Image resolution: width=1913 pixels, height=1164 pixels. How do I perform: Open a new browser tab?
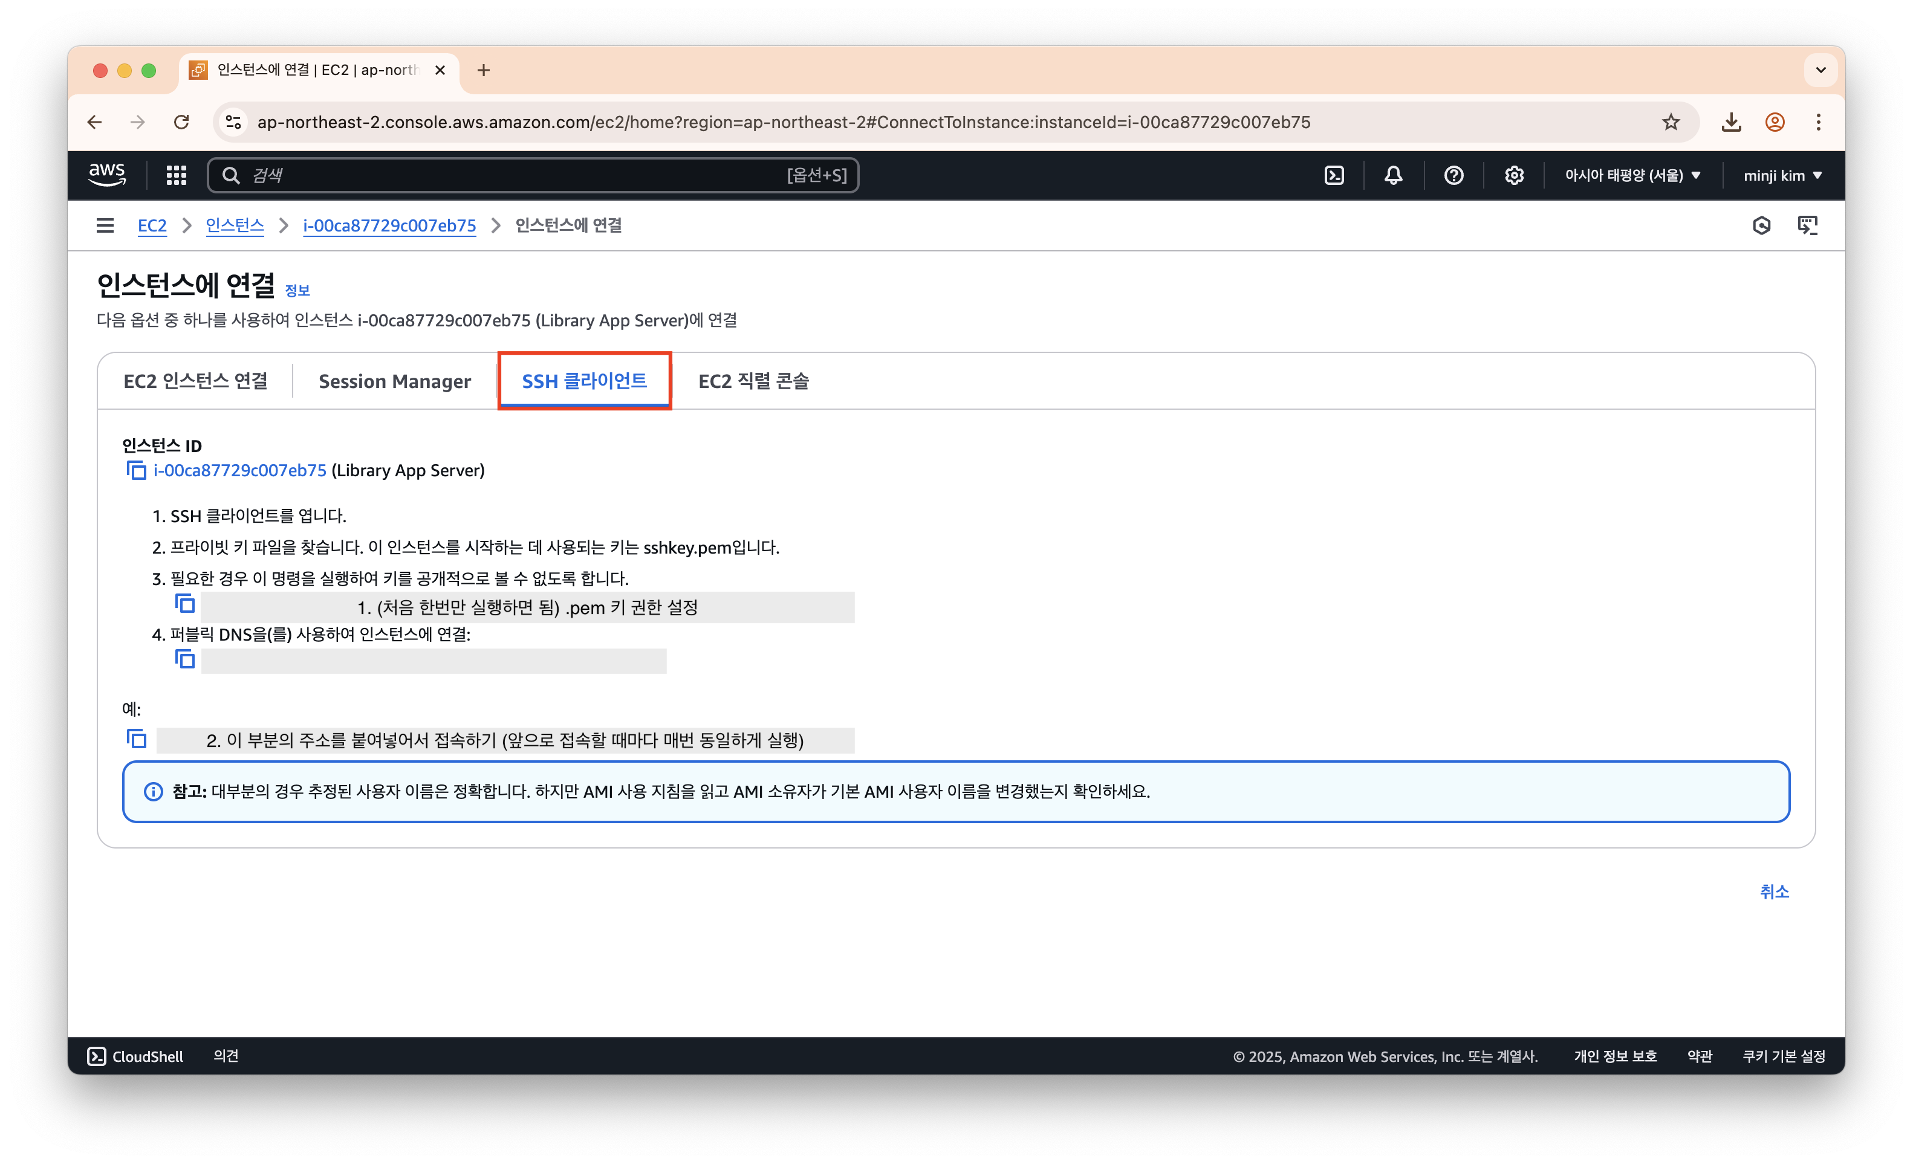484,70
